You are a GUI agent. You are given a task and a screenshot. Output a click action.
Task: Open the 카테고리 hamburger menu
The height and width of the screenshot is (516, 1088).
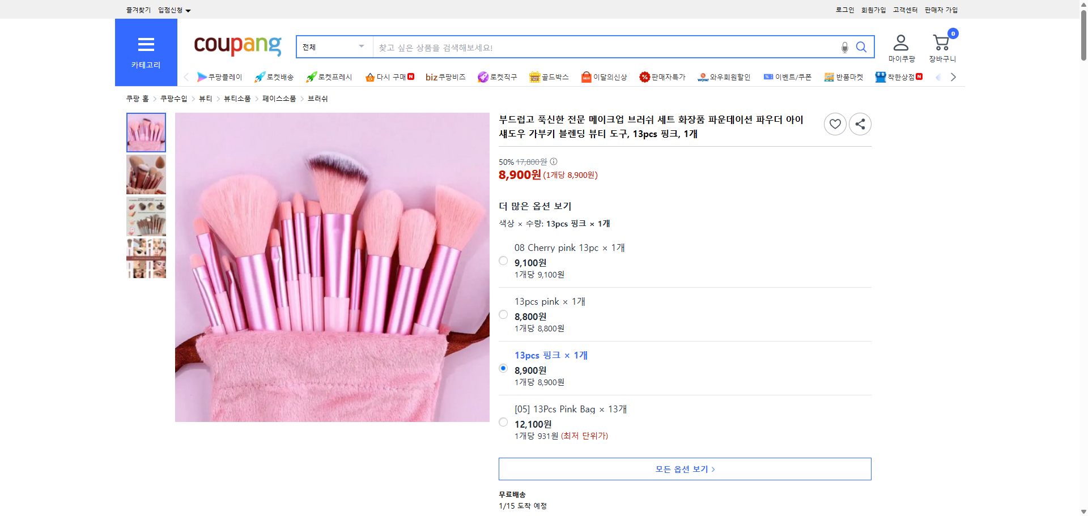point(146,45)
